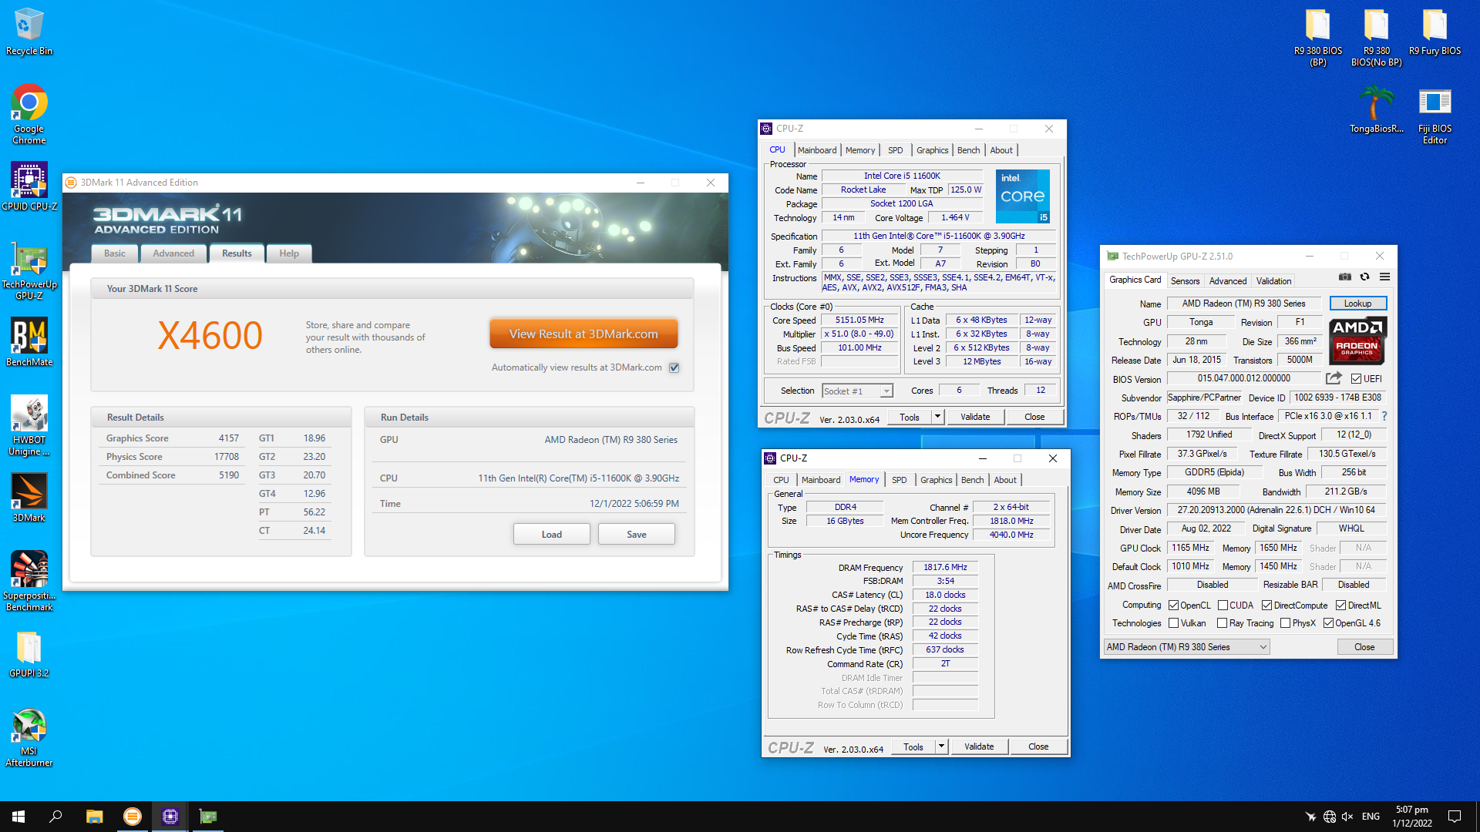Select the Fiji BIOS Editor icon
1480x832 pixels.
pyautogui.click(x=1435, y=115)
